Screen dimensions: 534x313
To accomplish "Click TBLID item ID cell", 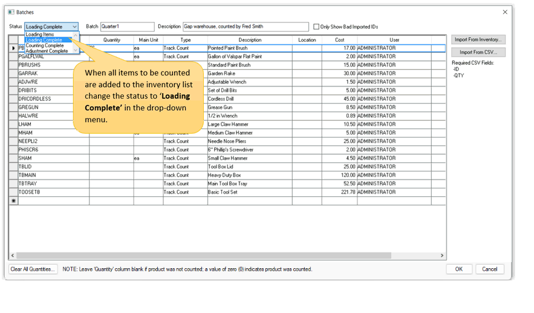I will (53, 166).
